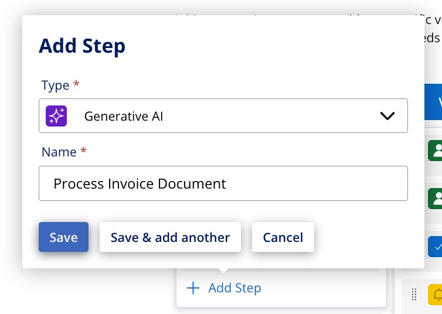Expand the Type dropdown chevron
Viewport: 442px width, 314px height.
pos(387,116)
